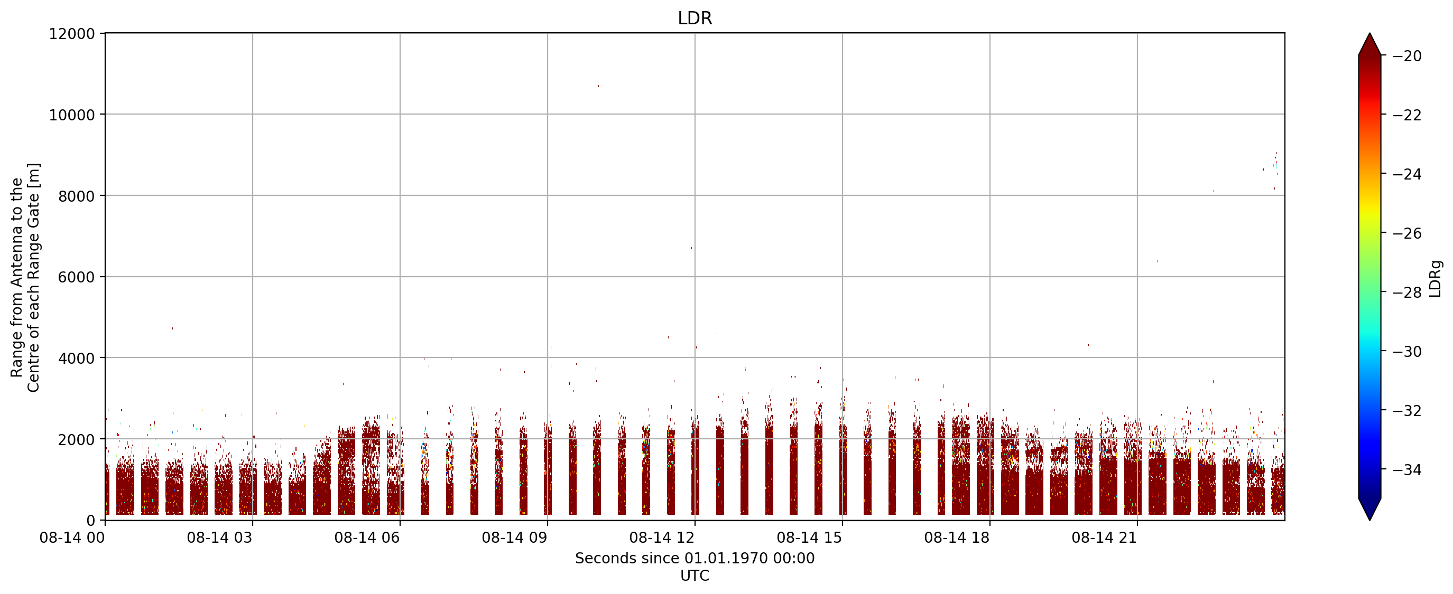This screenshot has width=1453, height=594.
Task: Click x-axis tick label "08-14 00"
Action: click(72, 538)
